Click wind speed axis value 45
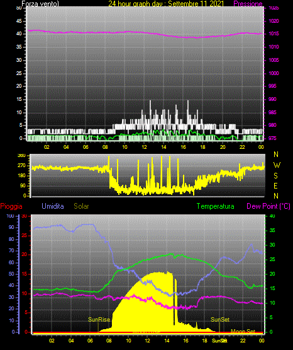 19,21
